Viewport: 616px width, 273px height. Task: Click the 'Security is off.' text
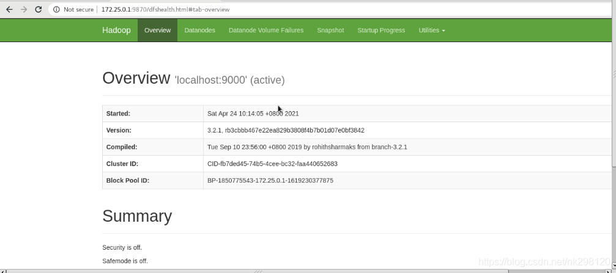coord(122,247)
